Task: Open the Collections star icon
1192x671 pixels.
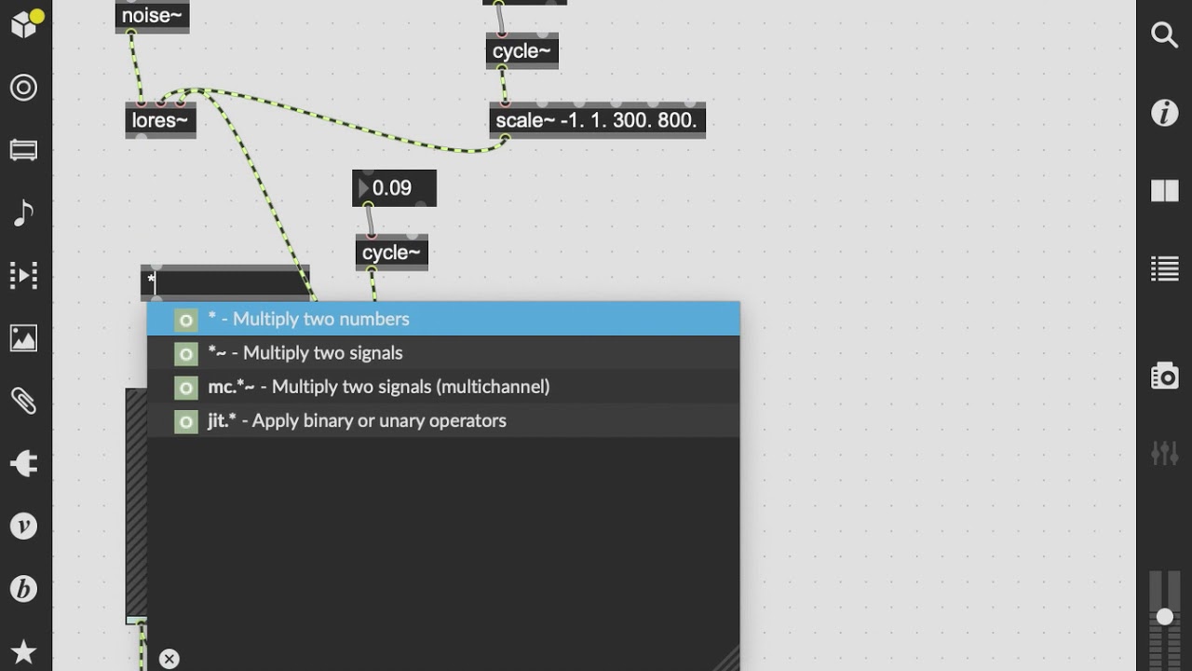Action: pyautogui.click(x=24, y=651)
